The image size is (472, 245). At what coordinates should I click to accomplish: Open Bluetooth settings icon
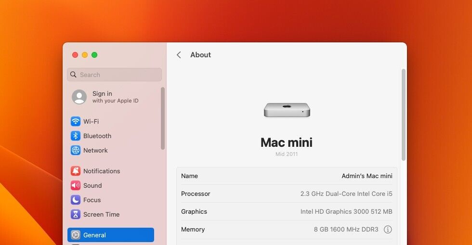76,136
